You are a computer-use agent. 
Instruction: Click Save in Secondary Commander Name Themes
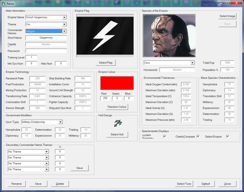click(x=80, y=168)
